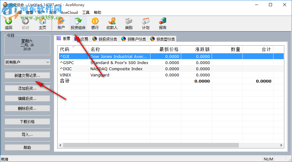
Task: Open the Payees (收款人) toolbar icon
Action: [x=112, y=23]
